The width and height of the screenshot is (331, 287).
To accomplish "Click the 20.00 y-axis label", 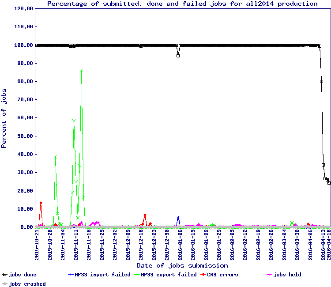I will point(25,191).
